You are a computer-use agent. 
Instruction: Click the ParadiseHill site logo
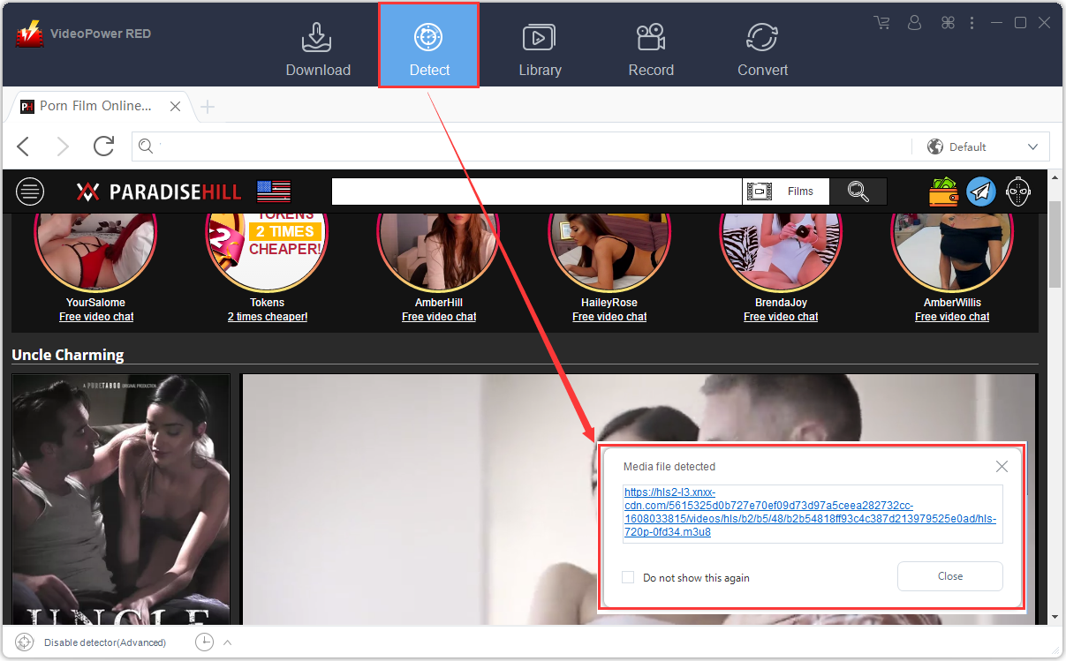(157, 192)
